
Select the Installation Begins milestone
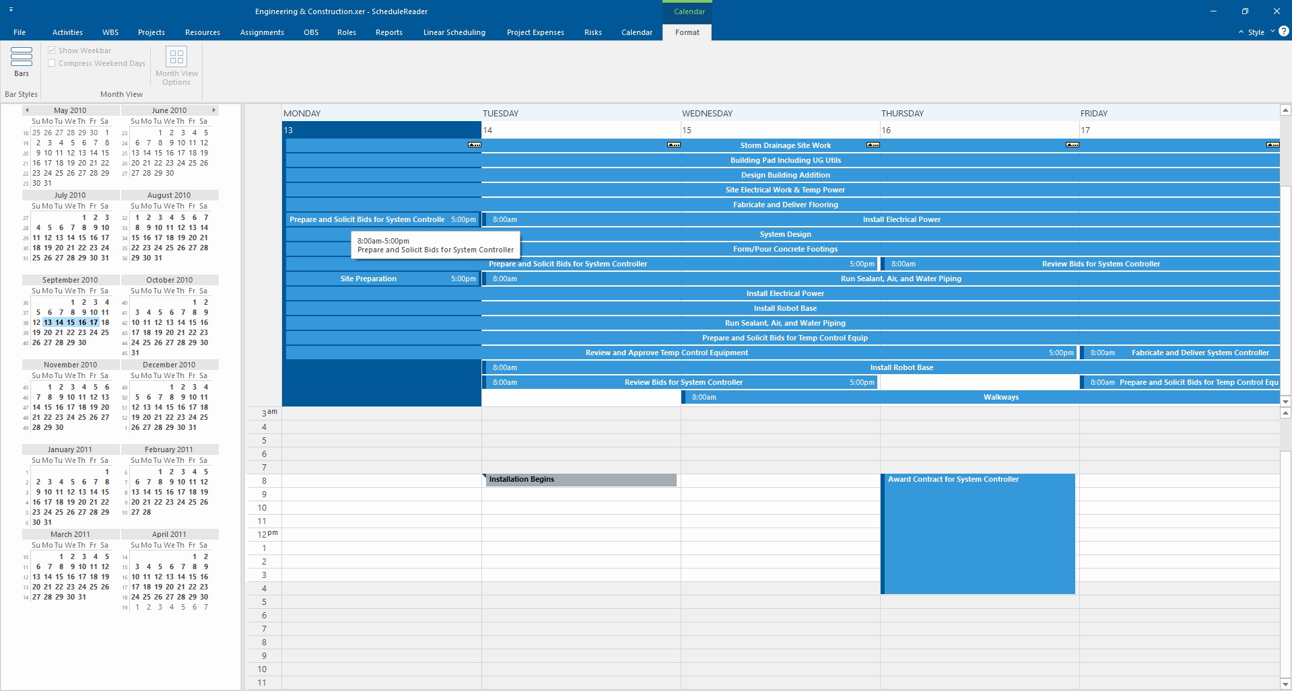(580, 480)
